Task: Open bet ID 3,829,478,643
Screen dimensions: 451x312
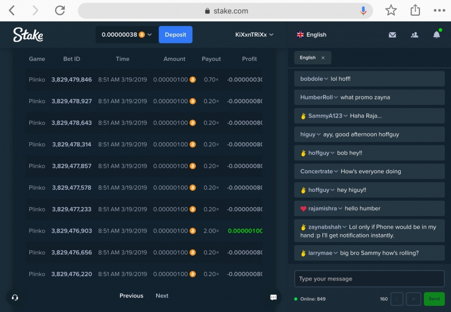Action: [x=72, y=123]
